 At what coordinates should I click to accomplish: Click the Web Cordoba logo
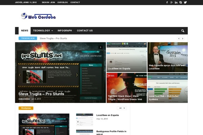point(38,16)
